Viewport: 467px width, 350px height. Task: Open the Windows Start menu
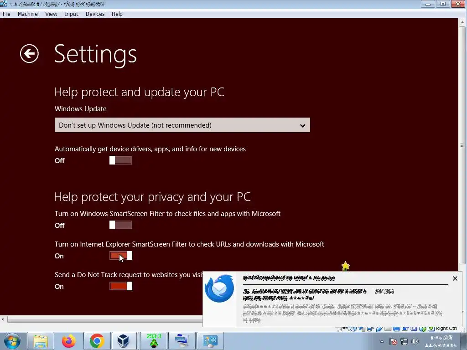click(x=12, y=341)
